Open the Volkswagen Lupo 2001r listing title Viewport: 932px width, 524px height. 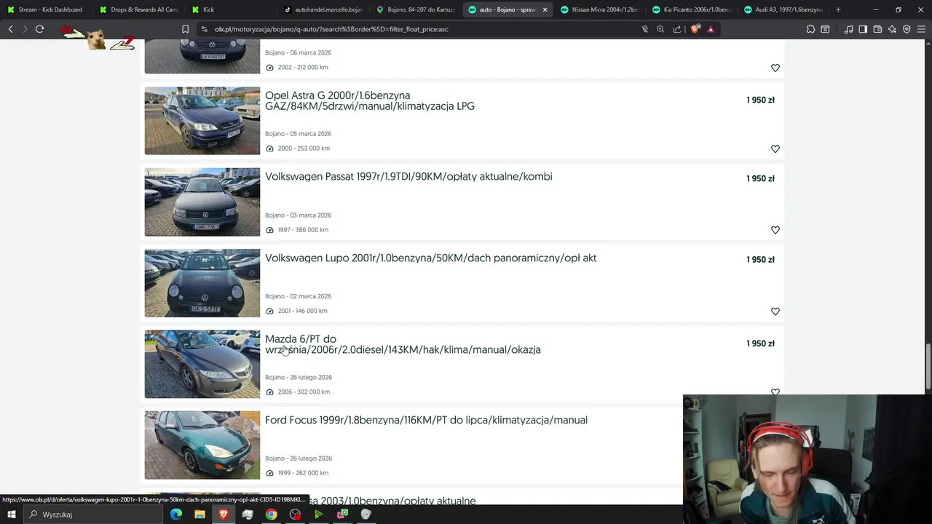[431, 258]
